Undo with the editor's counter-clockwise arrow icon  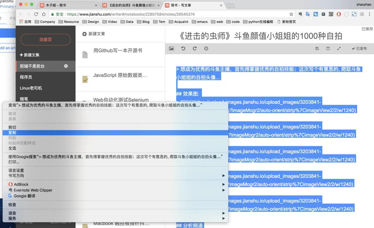(183, 49)
